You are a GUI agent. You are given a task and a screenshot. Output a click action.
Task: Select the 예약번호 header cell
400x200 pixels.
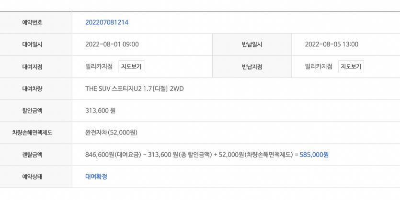pos(36,22)
